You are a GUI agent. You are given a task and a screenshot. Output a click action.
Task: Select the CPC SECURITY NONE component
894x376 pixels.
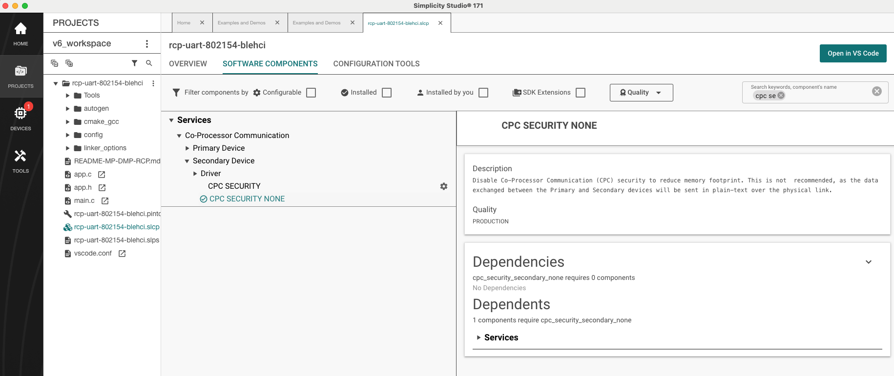(x=247, y=199)
